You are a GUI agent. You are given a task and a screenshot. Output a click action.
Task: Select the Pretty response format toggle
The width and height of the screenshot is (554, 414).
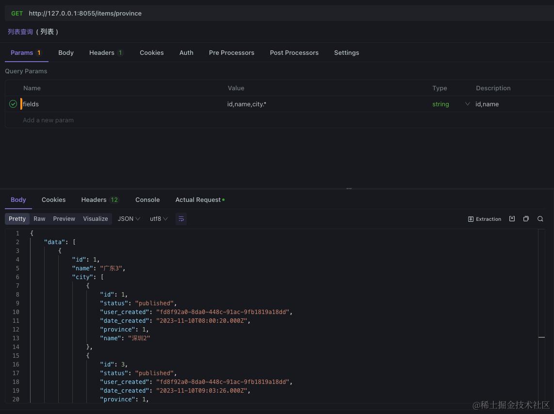17,219
